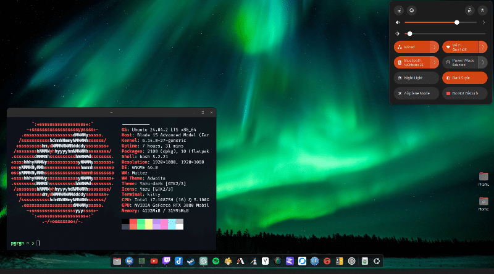
Task: Toggle the Wired network connection
Action: coord(412,47)
